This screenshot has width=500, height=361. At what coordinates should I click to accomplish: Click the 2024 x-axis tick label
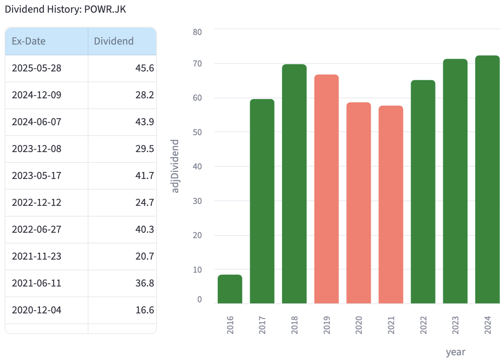488,325
